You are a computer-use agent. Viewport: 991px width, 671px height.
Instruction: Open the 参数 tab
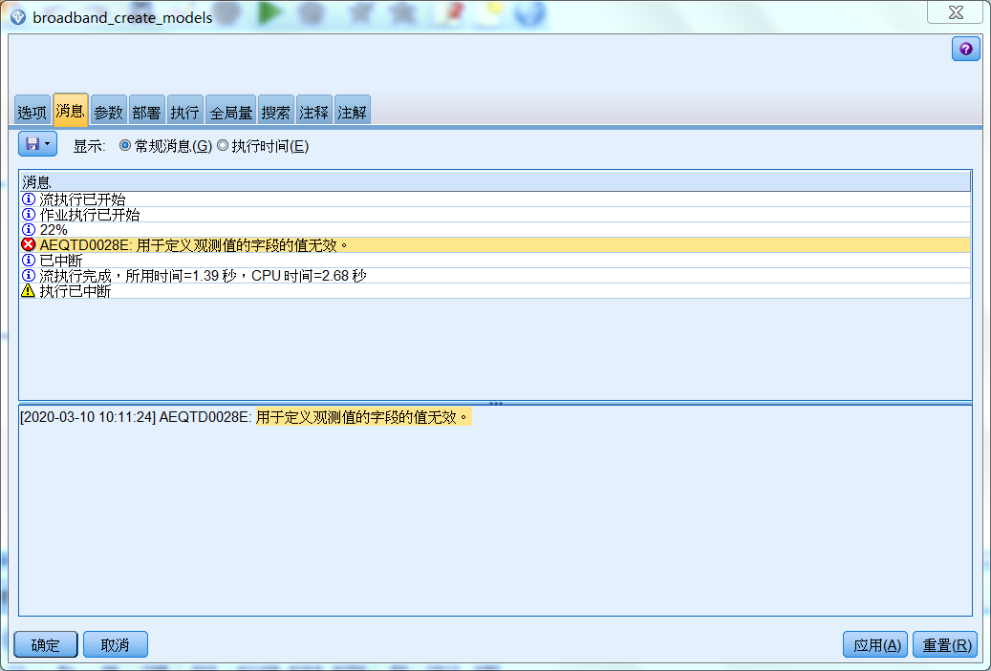point(109,112)
